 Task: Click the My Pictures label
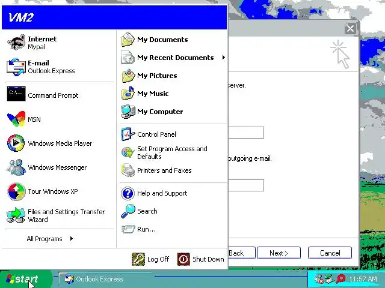[x=157, y=76]
